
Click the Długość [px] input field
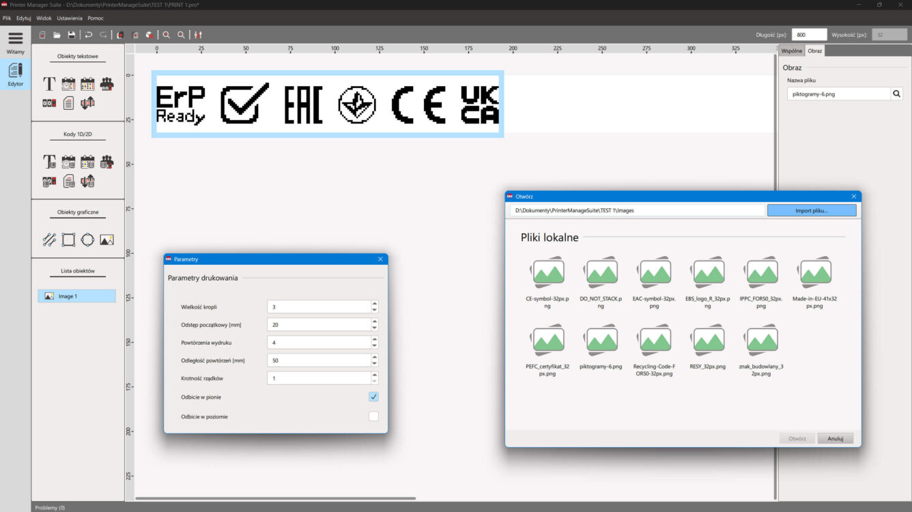(810, 34)
